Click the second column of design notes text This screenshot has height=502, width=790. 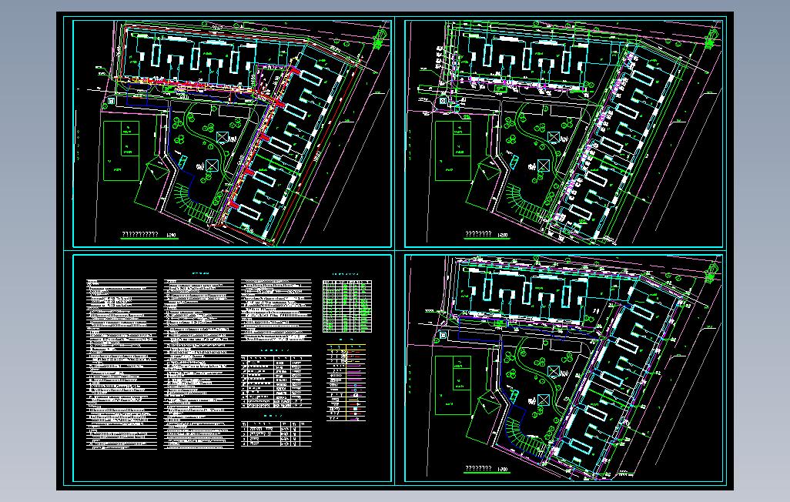[199, 364]
